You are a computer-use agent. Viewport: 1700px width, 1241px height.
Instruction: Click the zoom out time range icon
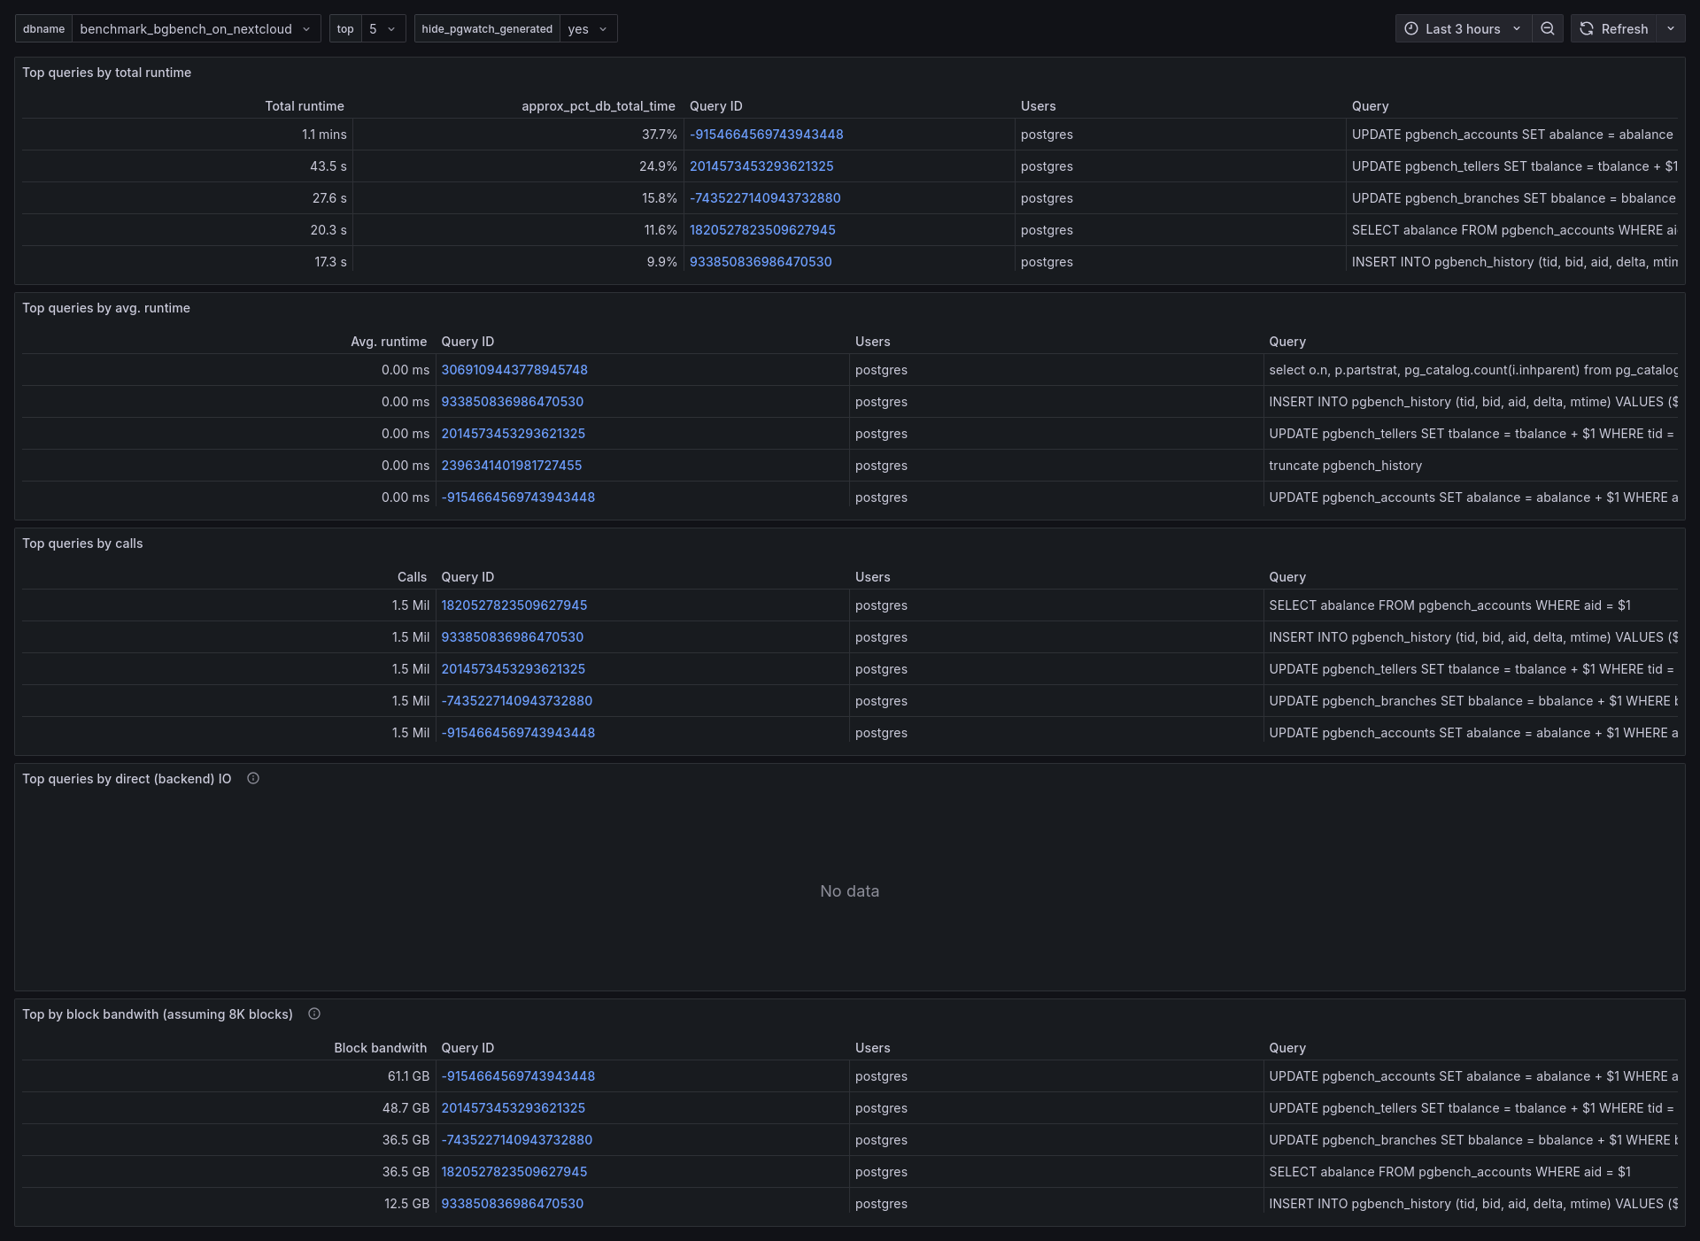tap(1547, 28)
